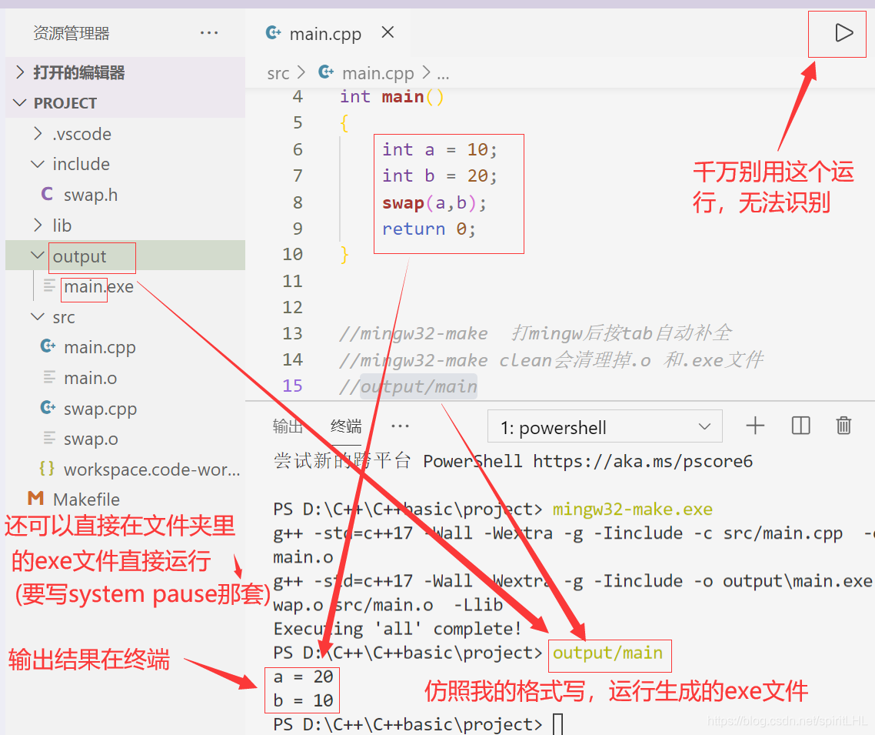Kill terminal with trash icon
This screenshot has height=735, width=875.
click(x=843, y=426)
